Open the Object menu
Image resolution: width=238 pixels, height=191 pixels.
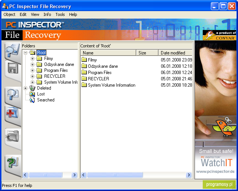pyautogui.click(x=9, y=14)
